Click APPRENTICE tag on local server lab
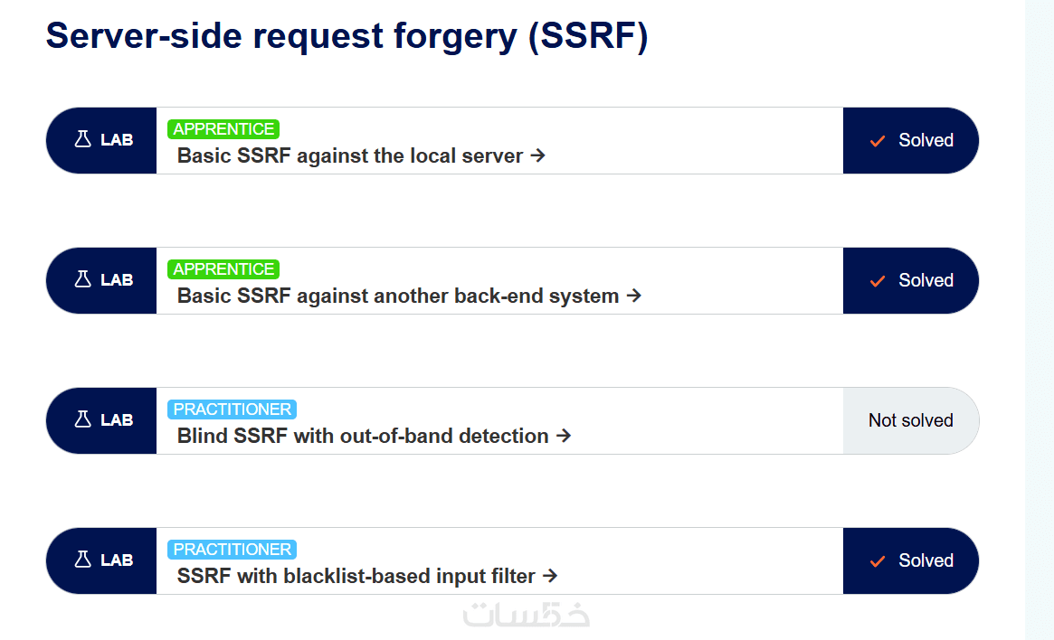The height and width of the screenshot is (640, 1054). pyautogui.click(x=223, y=129)
